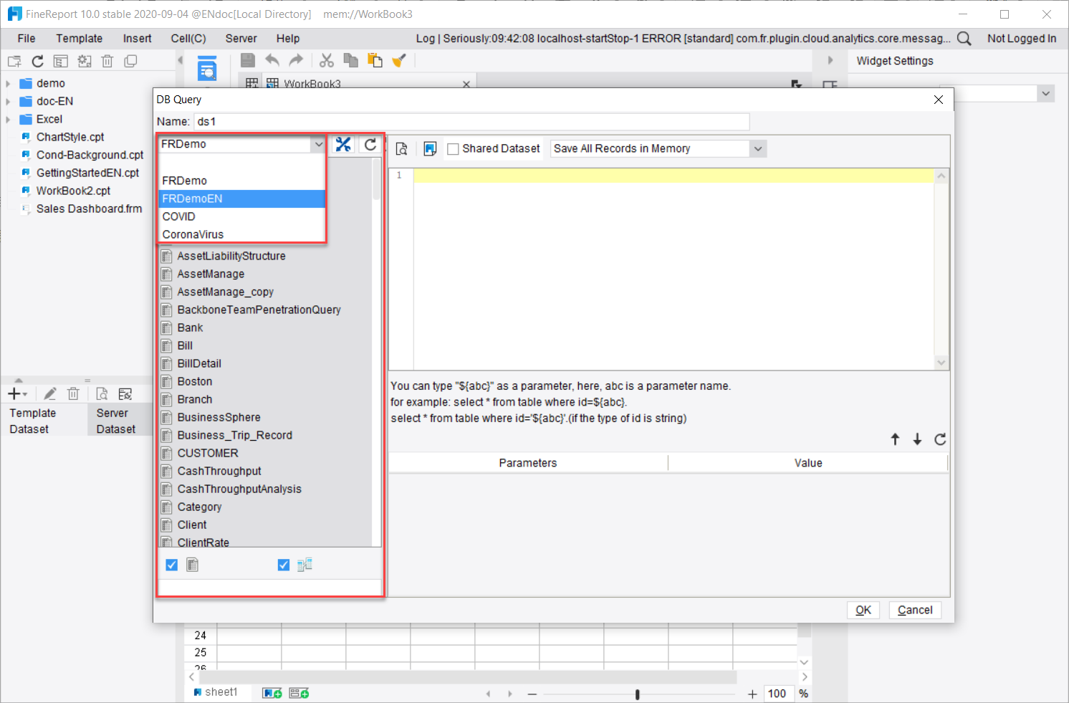Open the File menu
1069x703 pixels.
[27, 39]
